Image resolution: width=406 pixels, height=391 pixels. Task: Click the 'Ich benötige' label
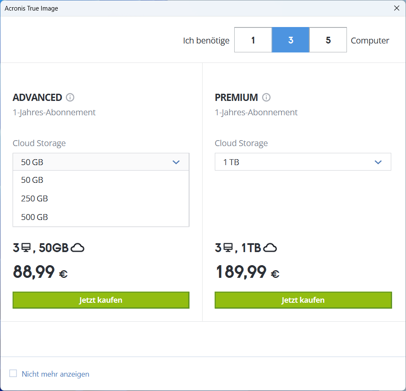point(206,41)
